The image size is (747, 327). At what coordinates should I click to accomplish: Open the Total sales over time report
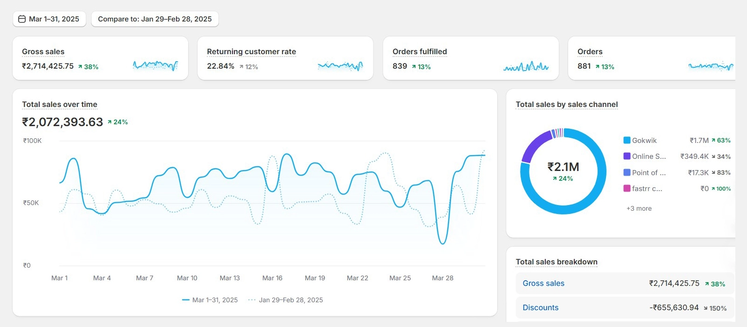[60, 105]
